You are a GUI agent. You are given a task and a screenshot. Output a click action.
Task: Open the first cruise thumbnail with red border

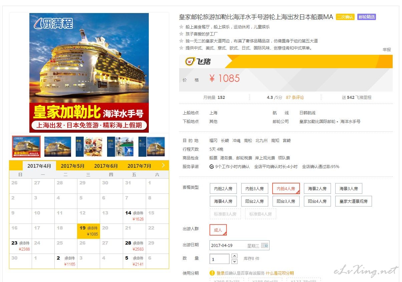point(26,146)
